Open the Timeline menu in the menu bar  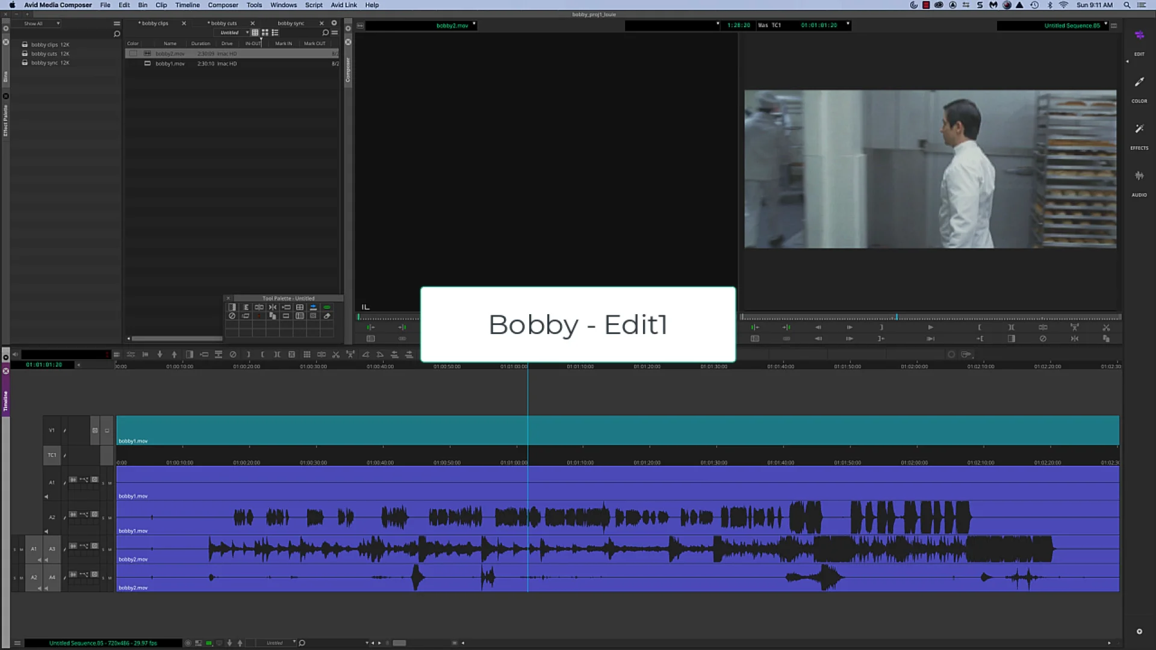187,5
